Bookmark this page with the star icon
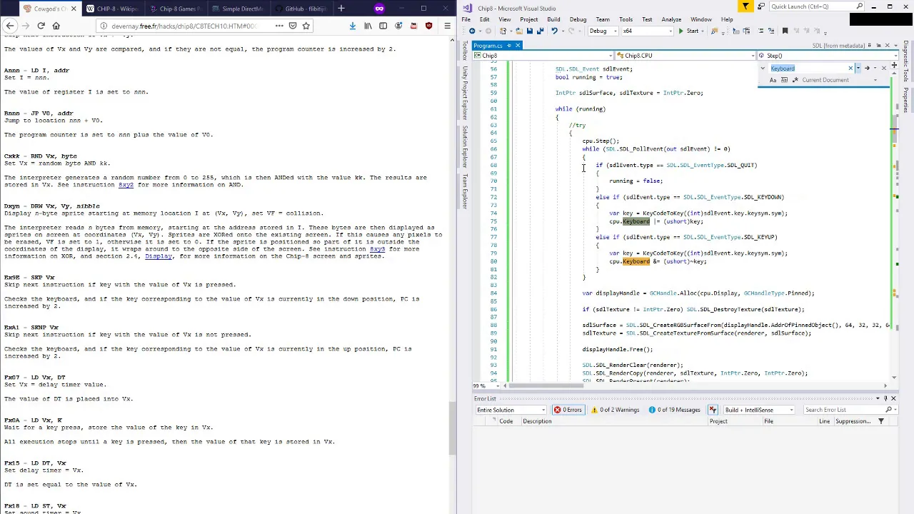This screenshot has width=914, height=514. coord(306,26)
